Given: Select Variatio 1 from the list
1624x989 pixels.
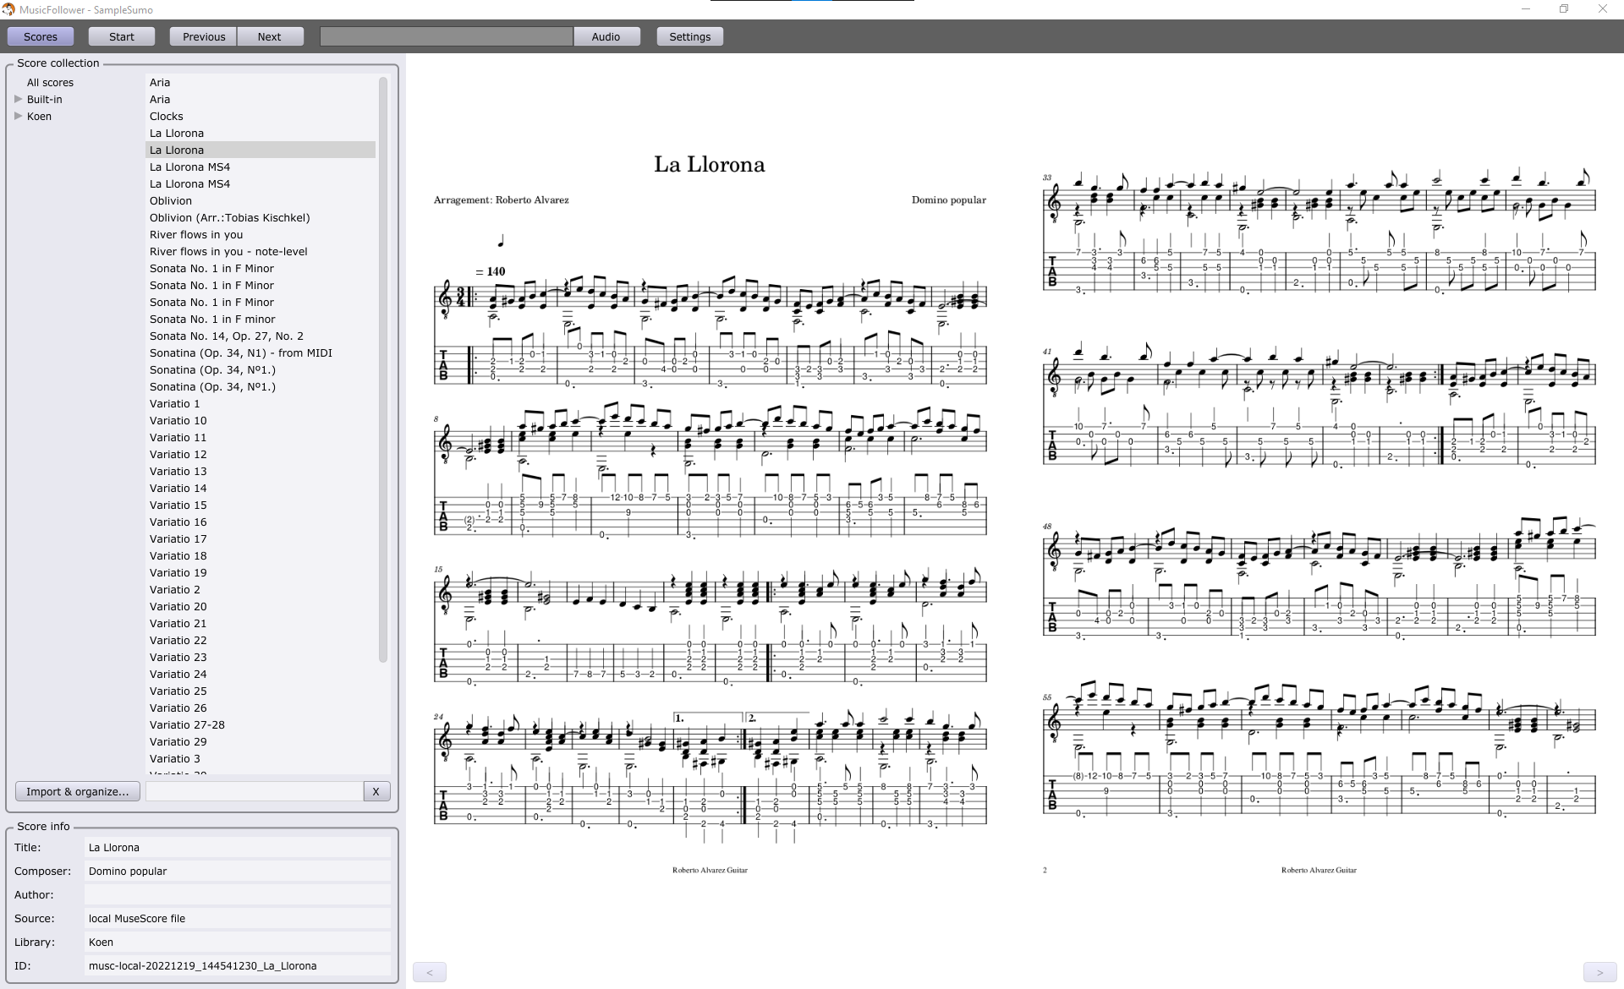Looking at the screenshot, I should tap(174, 403).
